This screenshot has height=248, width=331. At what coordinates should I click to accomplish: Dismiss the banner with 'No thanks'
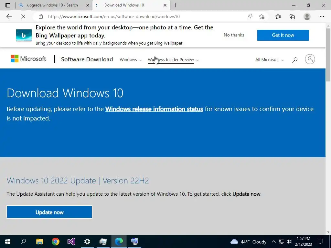tap(234, 35)
